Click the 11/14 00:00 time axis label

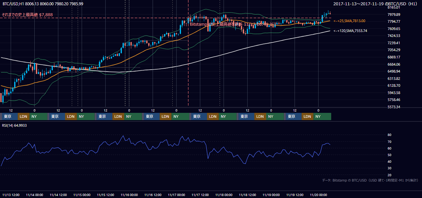click(35, 195)
